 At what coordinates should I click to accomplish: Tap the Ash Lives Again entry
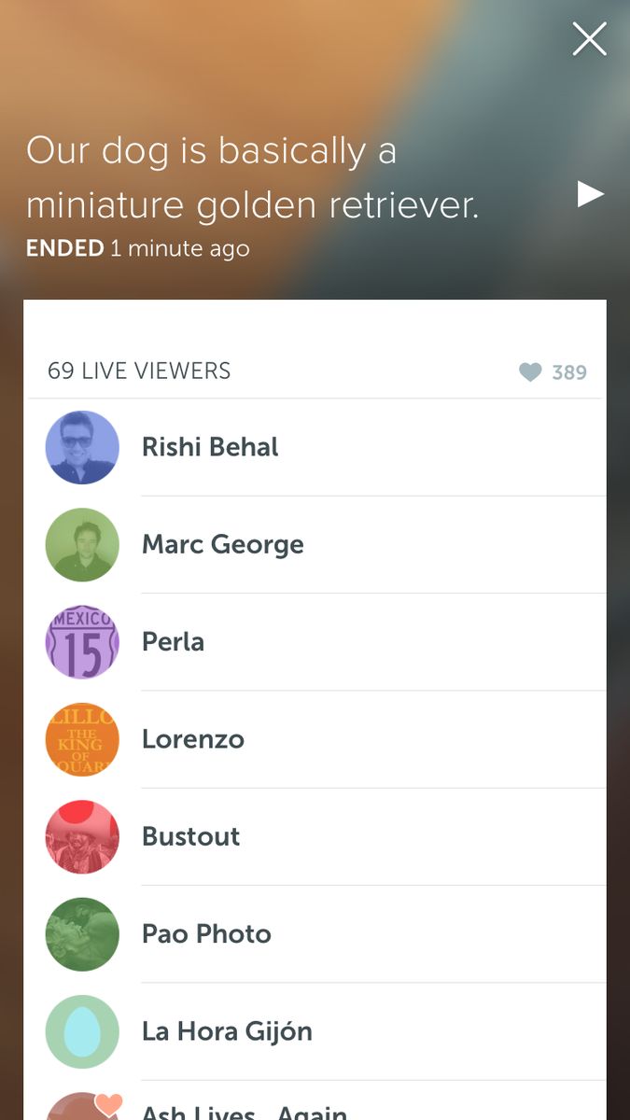coord(245,1111)
